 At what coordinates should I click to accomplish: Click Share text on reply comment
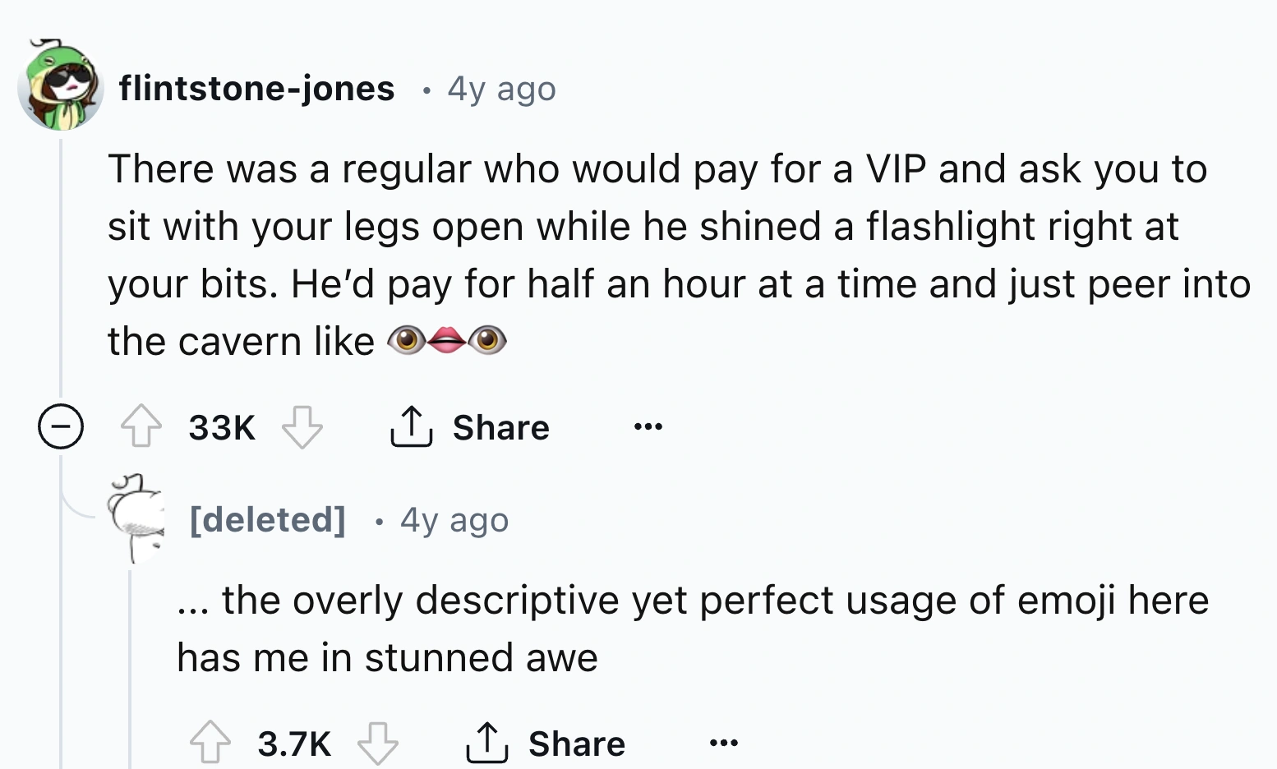(x=576, y=743)
